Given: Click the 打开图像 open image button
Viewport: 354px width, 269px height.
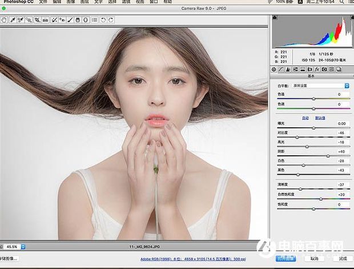Looking at the screenshot, I should pyautogui.click(x=286, y=258).
